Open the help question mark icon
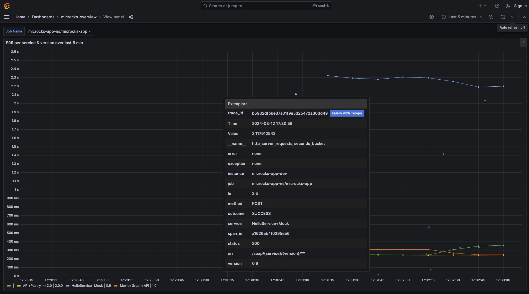The height and width of the screenshot is (294, 529). [497, 6]
